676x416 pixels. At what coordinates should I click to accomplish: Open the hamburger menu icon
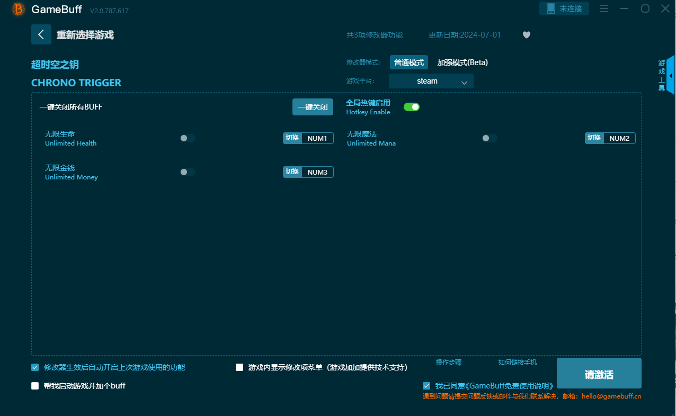tap(604, 8)
